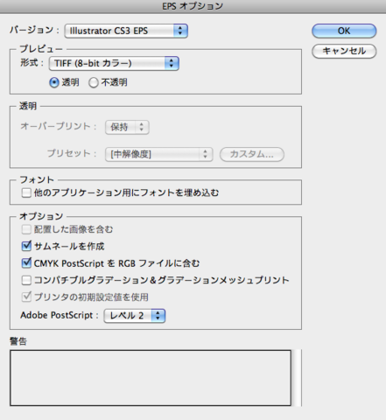Open the オーバープリント dropdown showing 保持
The image size is (386, 420).
click(x=127, y=127)
